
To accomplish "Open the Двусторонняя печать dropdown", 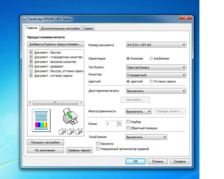I will (156, 91).
